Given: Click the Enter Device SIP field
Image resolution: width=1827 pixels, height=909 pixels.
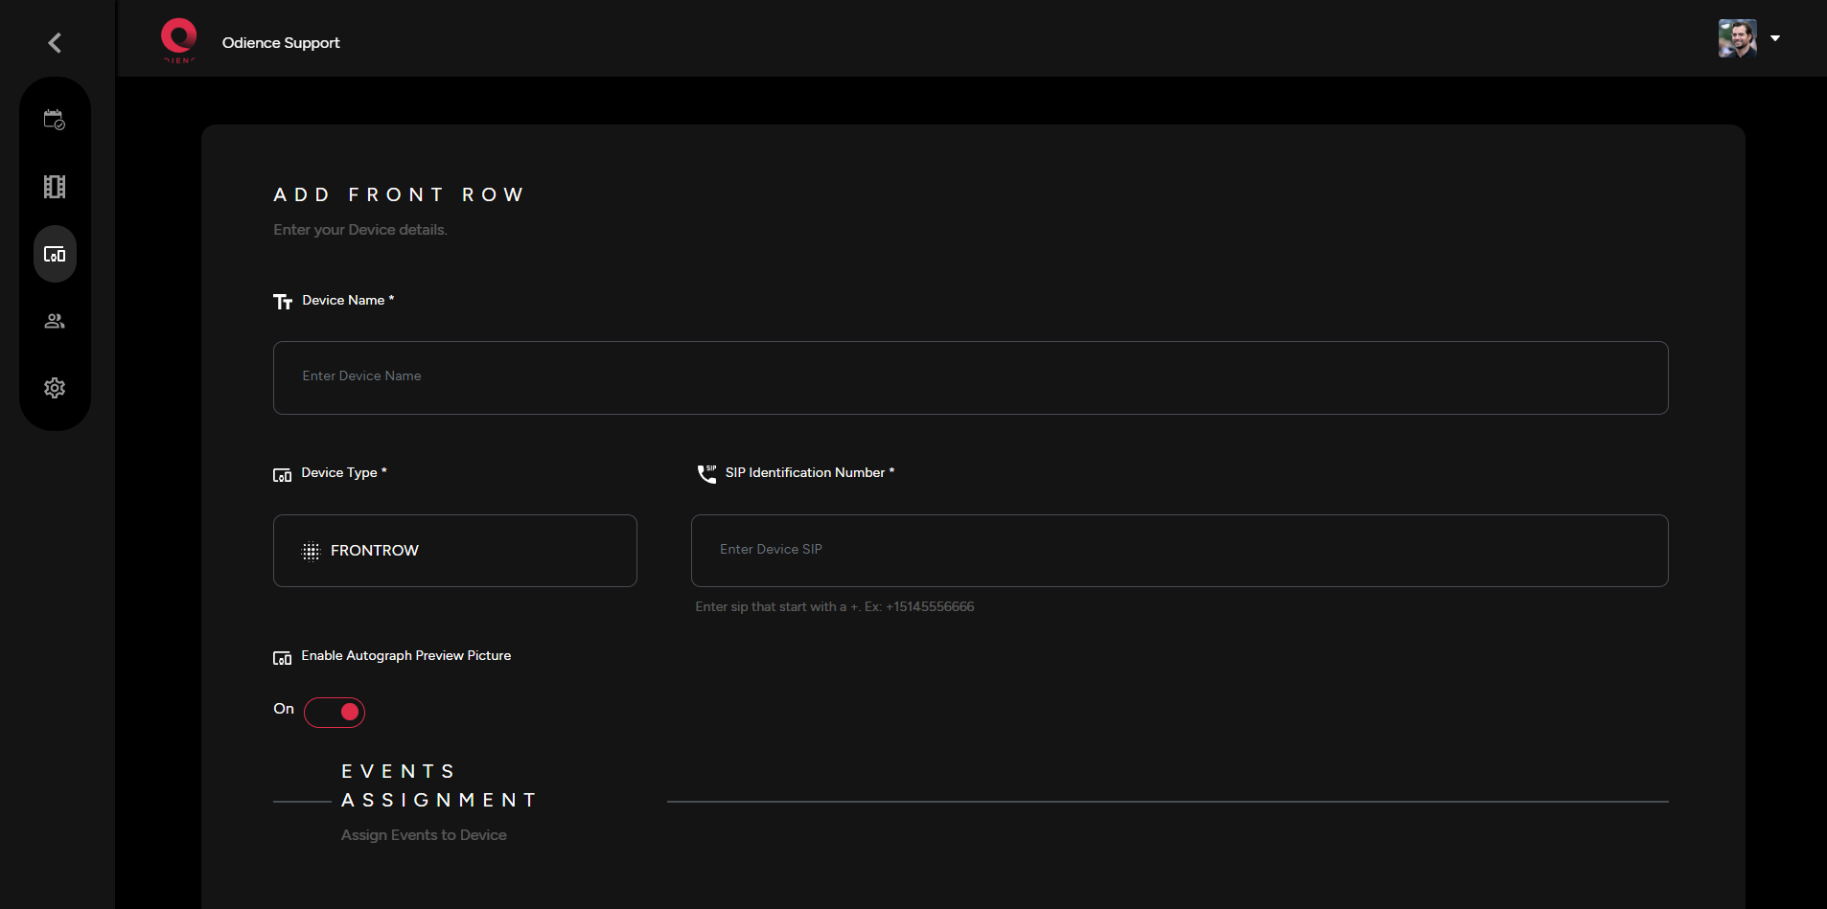Looking at the screenshot, I should click(x=1179, y=551).
